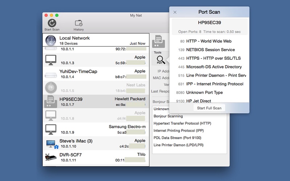Select the DVR-5CF7 device name

pyautogui.click(x=70, y=155)
